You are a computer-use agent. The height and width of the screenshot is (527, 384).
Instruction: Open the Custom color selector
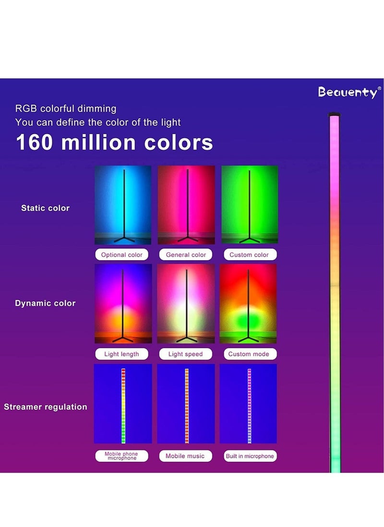pyautogui.click(x=250, y=254)
